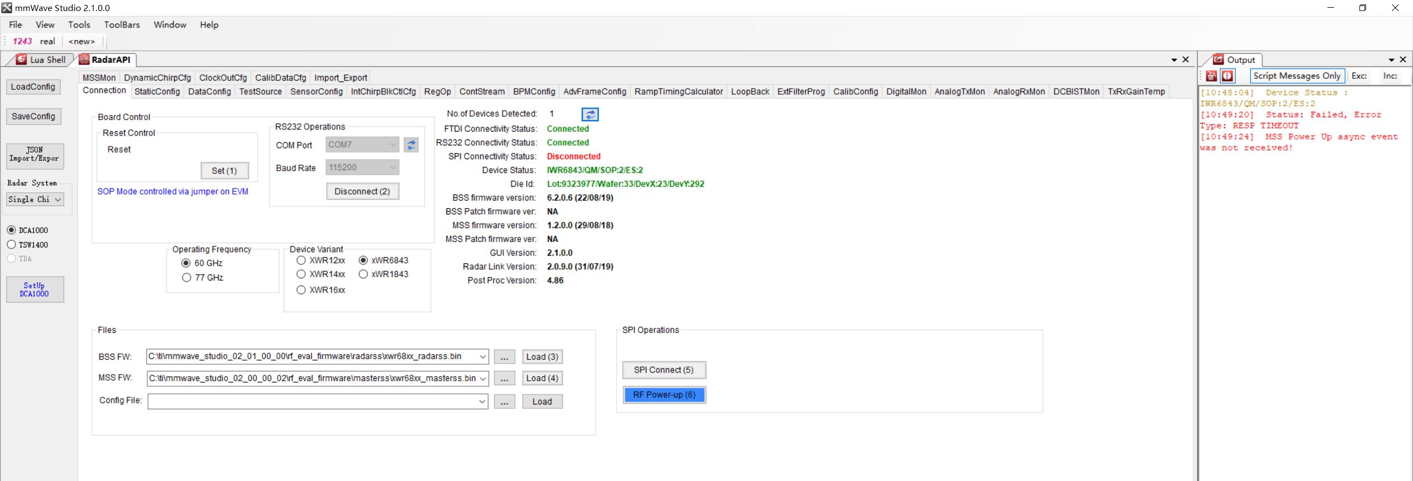This screenshot has height=481, width=1413.
Task: Open the ContStream tab
Action: [x=482, y=91]
